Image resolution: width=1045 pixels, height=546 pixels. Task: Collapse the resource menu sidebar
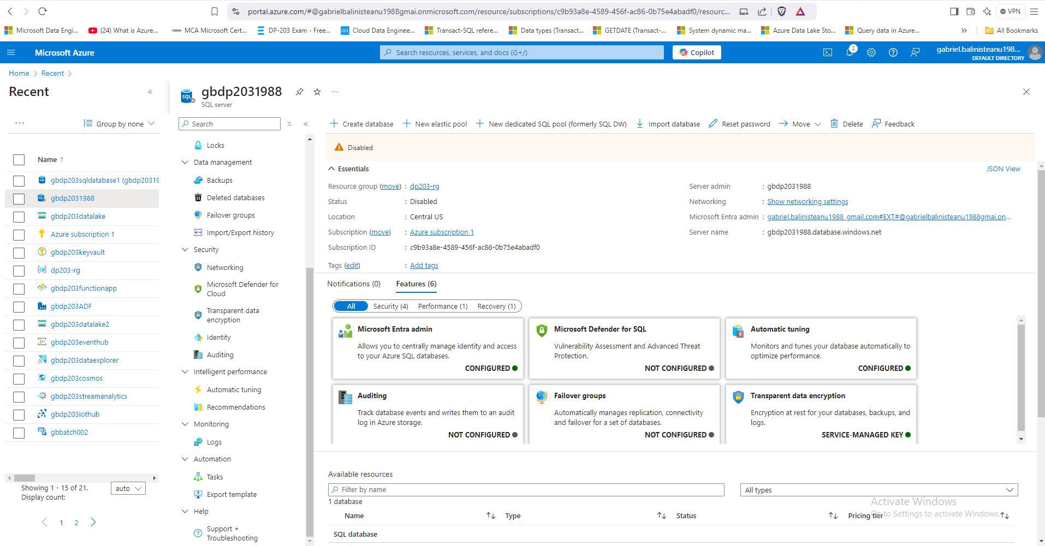306,124
